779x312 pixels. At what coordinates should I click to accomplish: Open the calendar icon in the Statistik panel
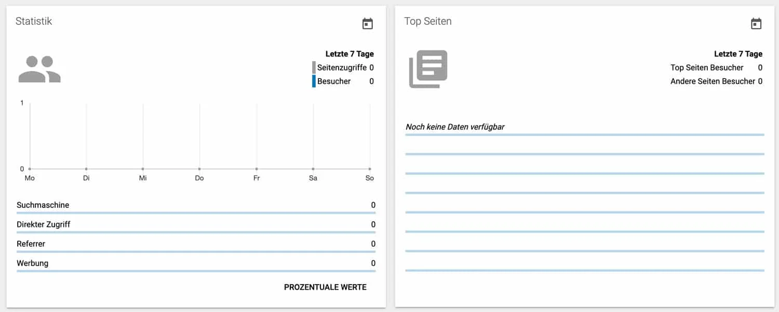click(x=368, y=23)
